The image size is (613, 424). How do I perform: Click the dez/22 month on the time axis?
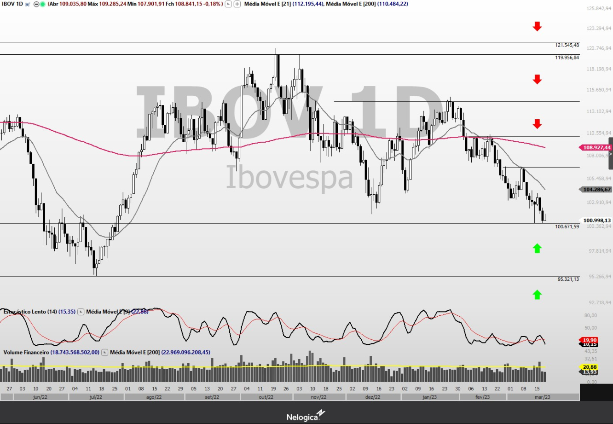click(373, 397)
